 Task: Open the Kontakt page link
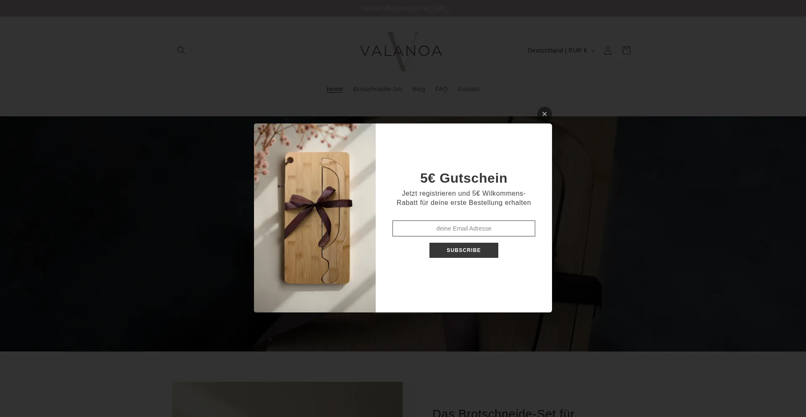point(468,89)
